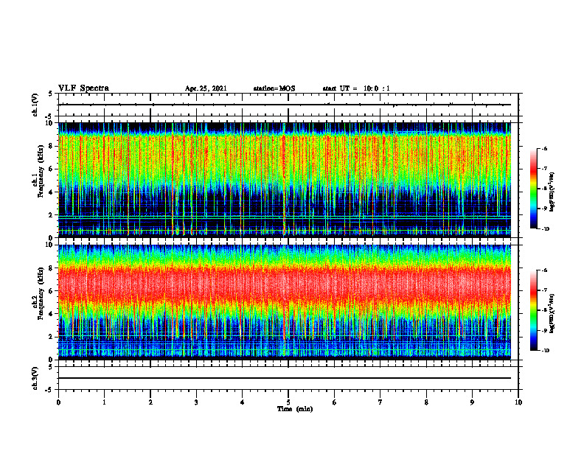Click the ch.2 frequency tick '6'
The width and height of the screenshot is (584, 451).
pos(51,291)
